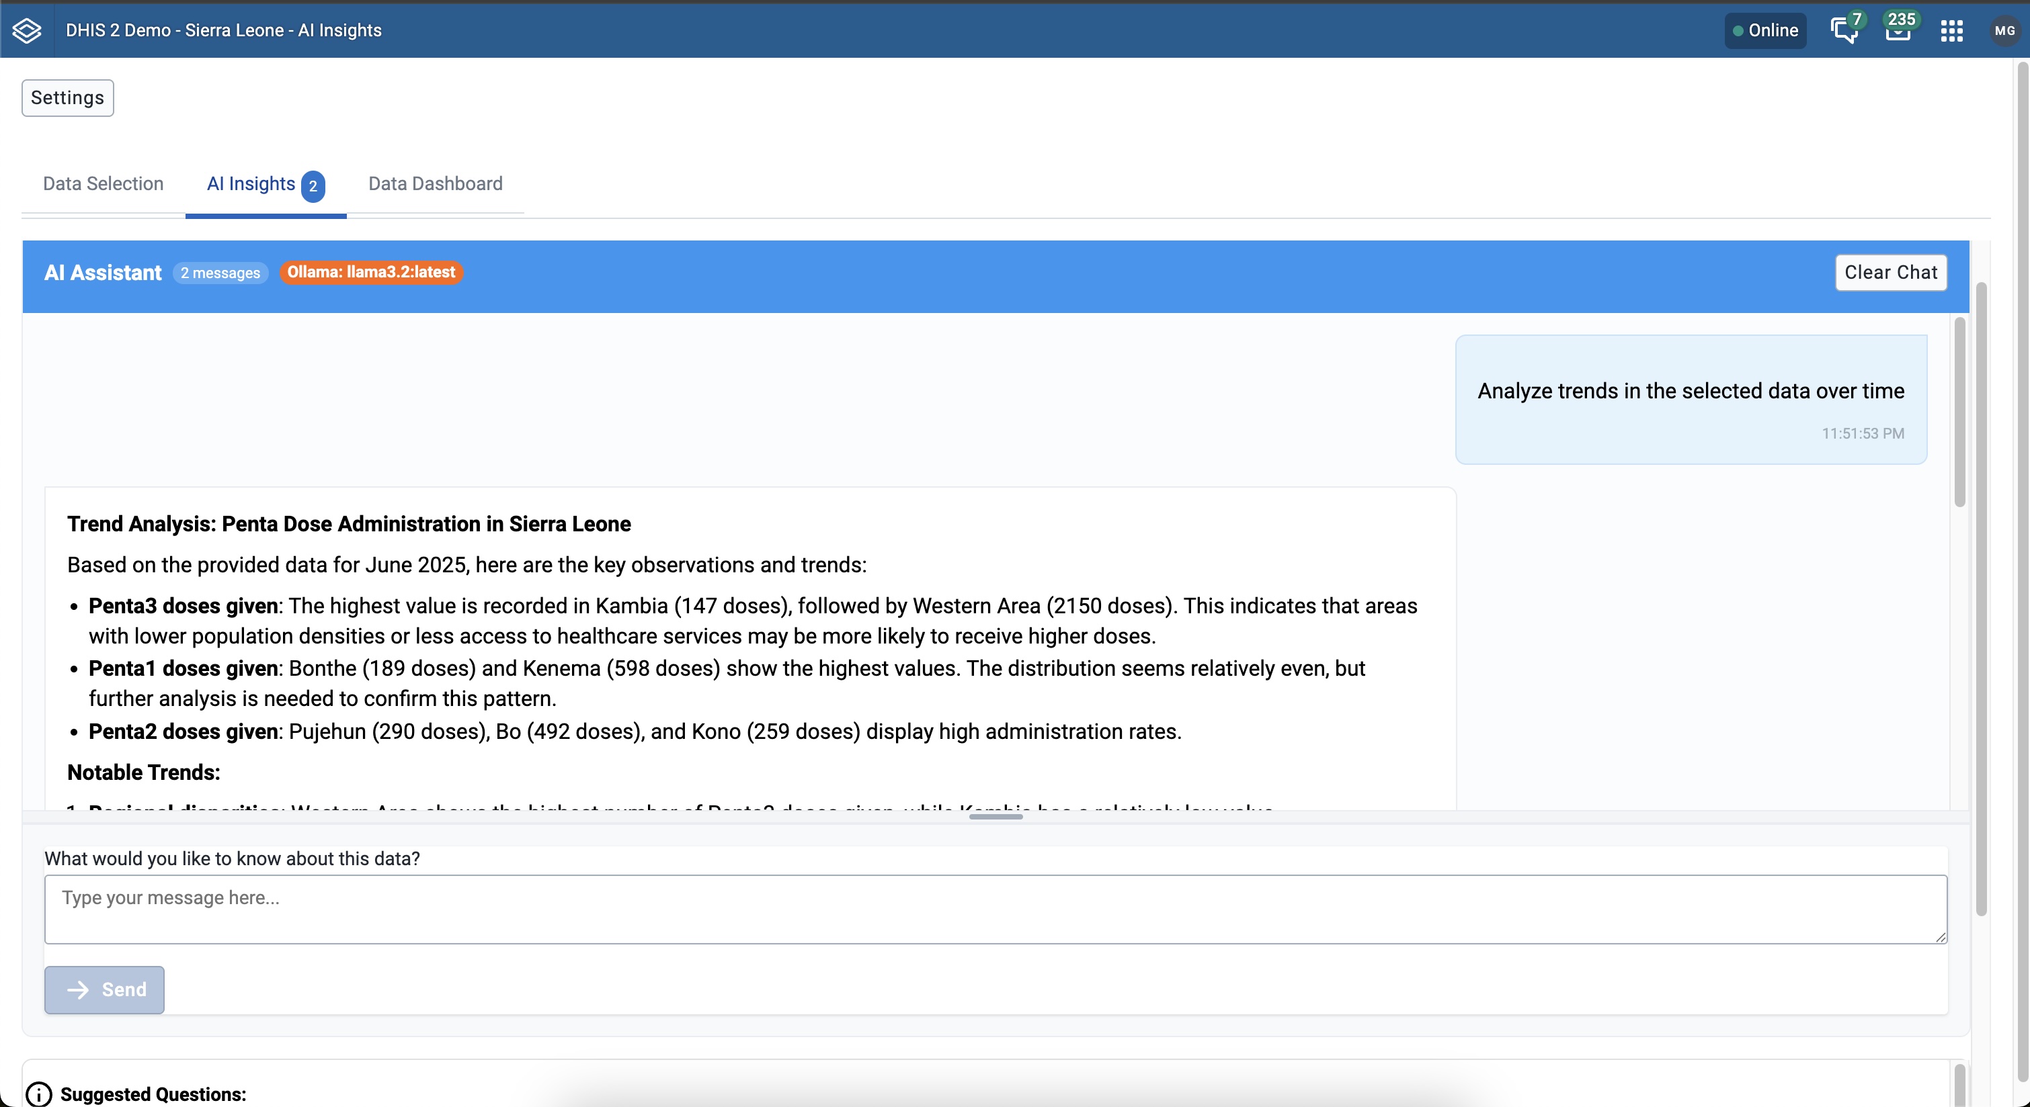
Task: Open the Data Selection tab
Action: click(102, 183)
